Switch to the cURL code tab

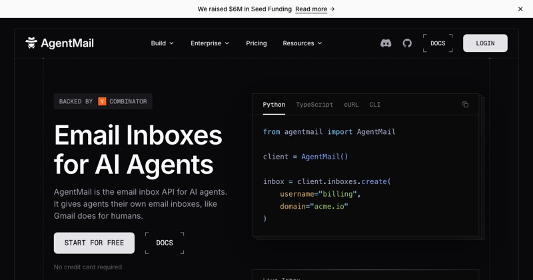tap(351, 105)
